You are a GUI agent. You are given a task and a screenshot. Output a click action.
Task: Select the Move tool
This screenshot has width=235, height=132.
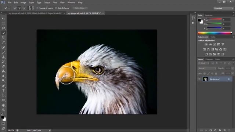pyautogui.click(x=3, y=19)
